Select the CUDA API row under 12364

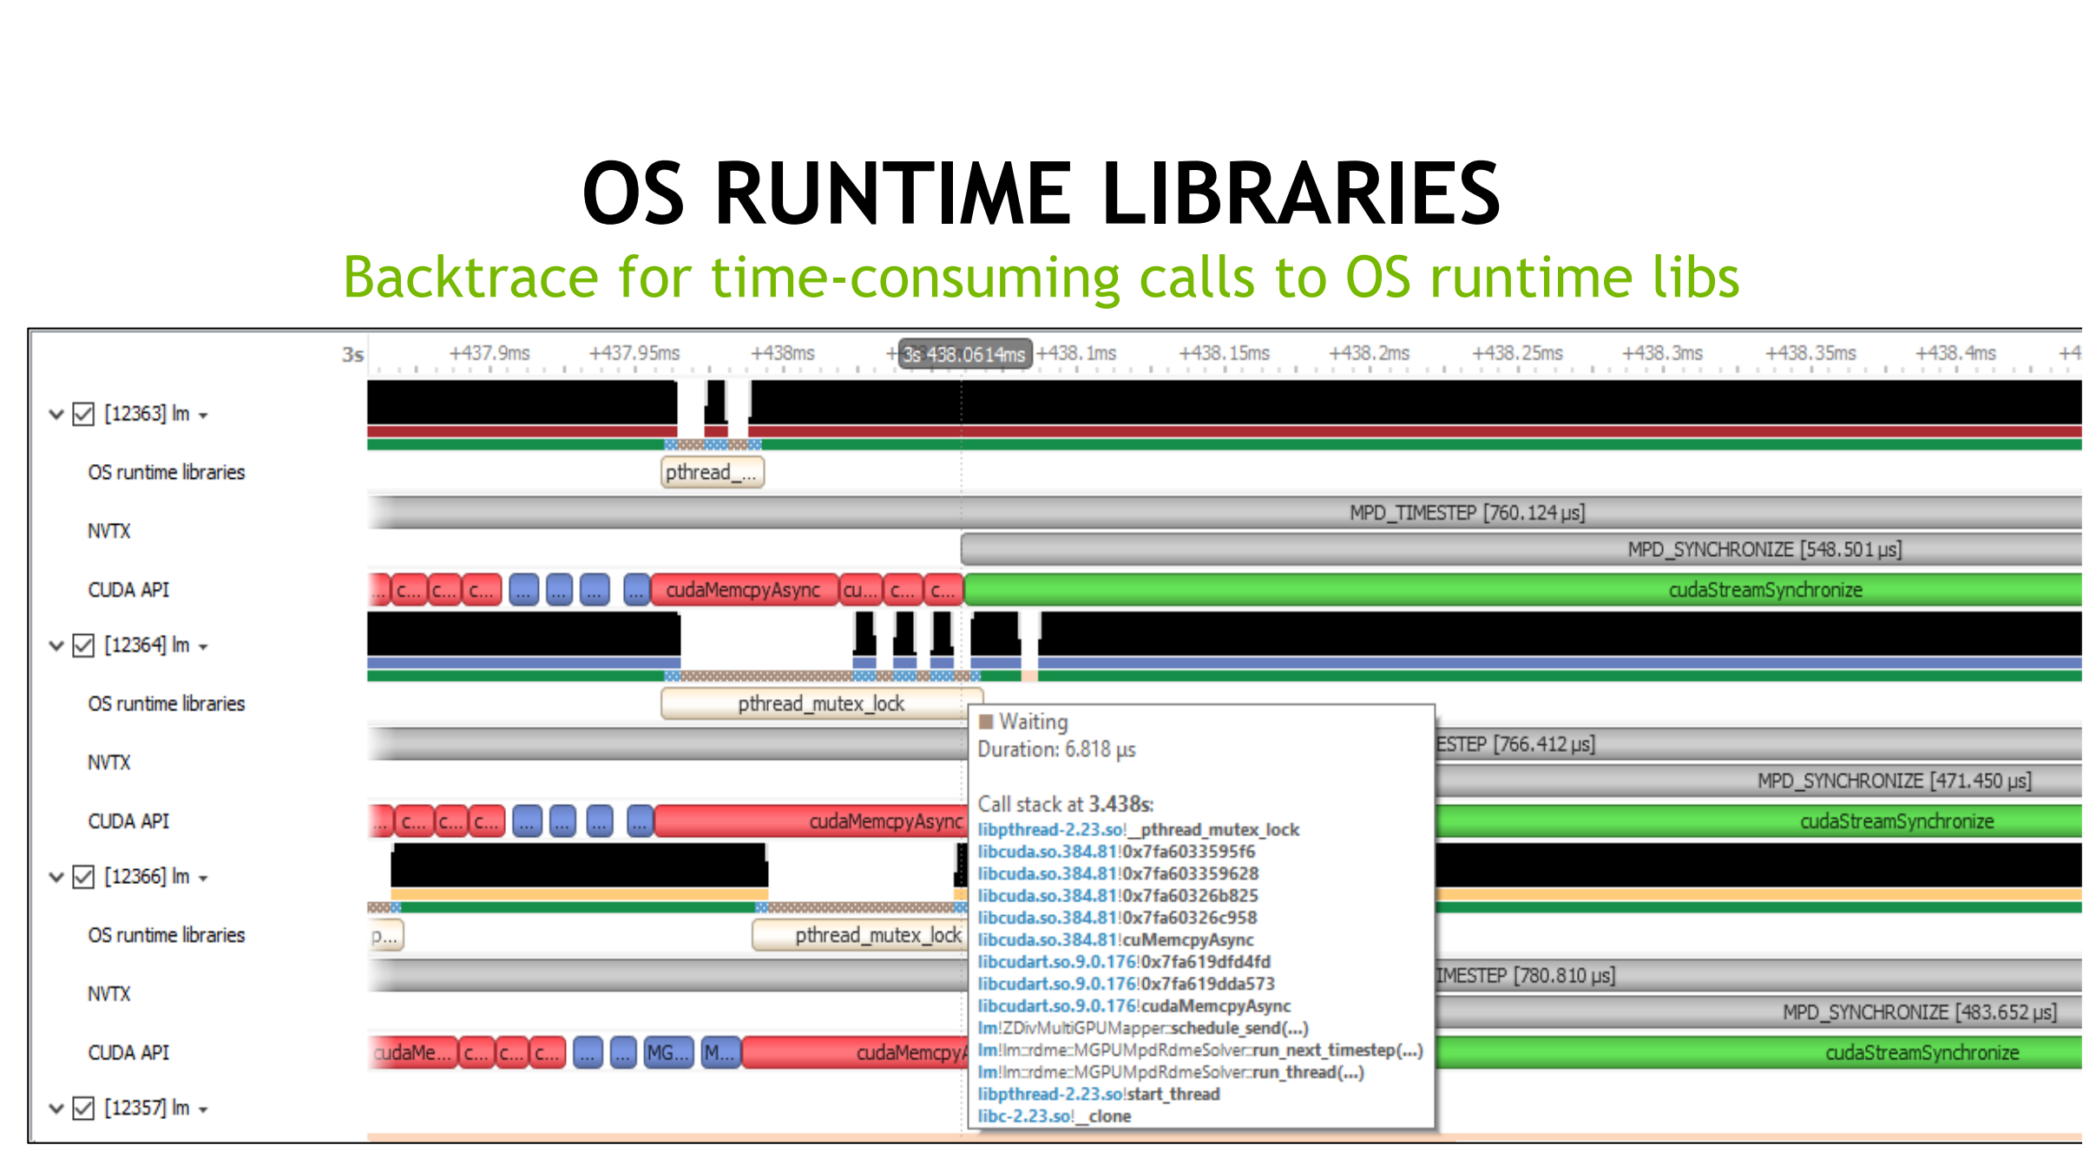click(x=128, y=821)
